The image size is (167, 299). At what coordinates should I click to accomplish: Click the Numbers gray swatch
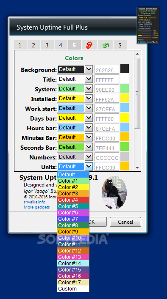pos(125,156)
